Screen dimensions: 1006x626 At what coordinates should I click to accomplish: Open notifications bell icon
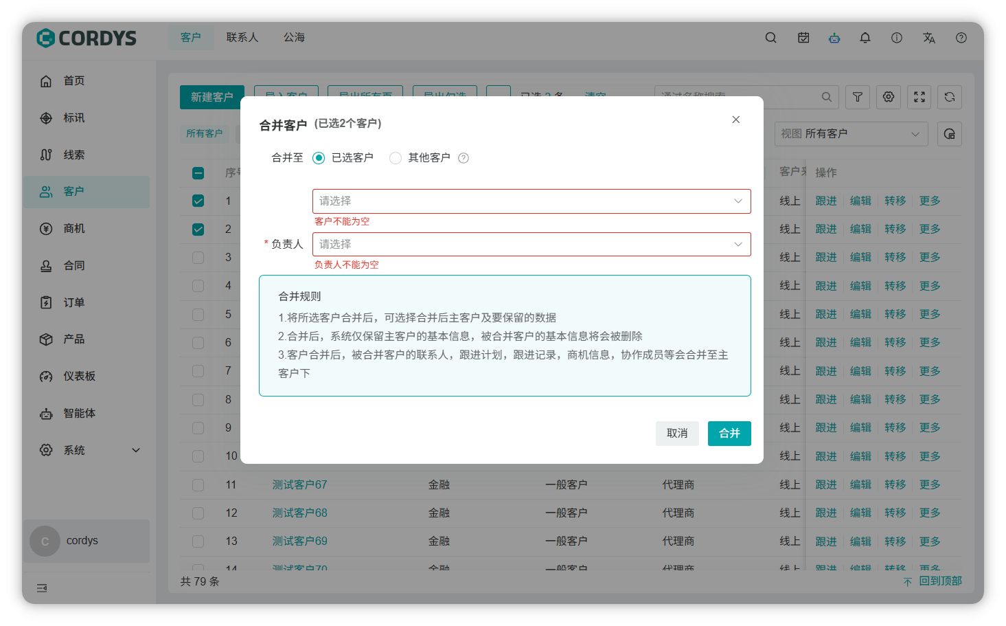click(x=865, y=38)
